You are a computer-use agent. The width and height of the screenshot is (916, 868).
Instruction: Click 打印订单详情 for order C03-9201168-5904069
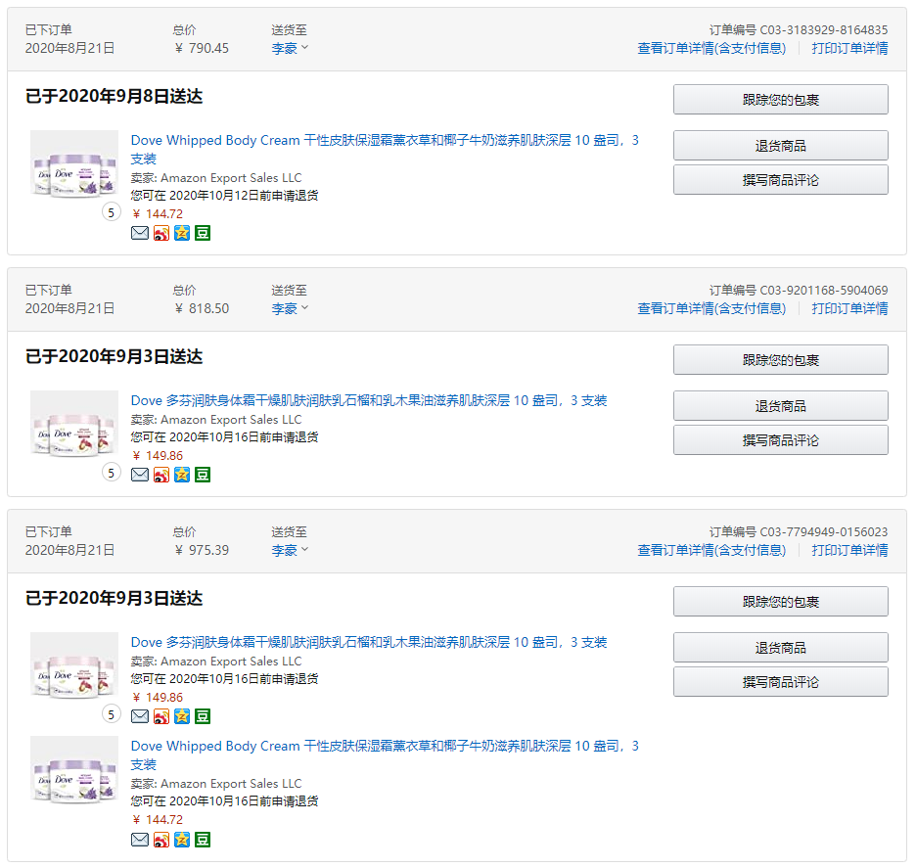(x=849, y=308)
